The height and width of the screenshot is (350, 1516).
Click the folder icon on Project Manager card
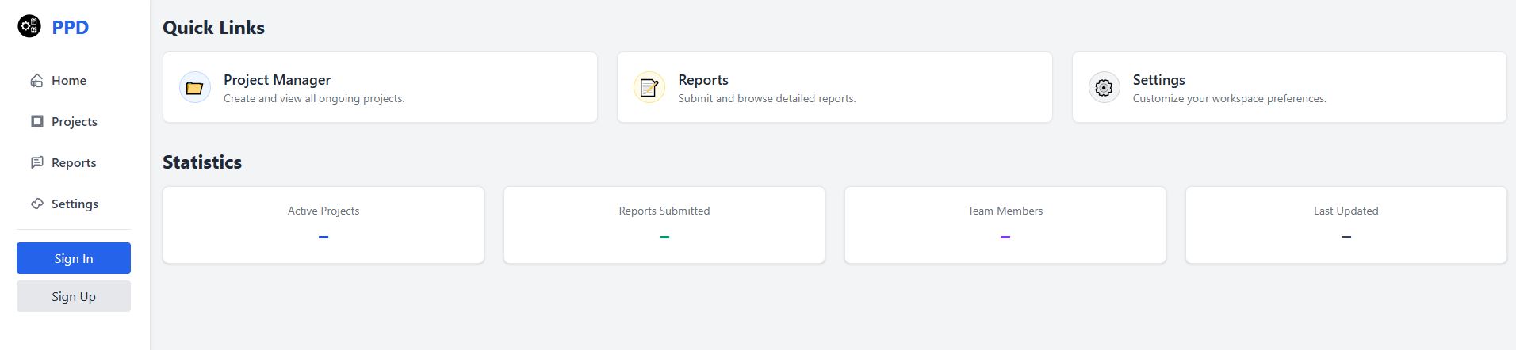194,88
